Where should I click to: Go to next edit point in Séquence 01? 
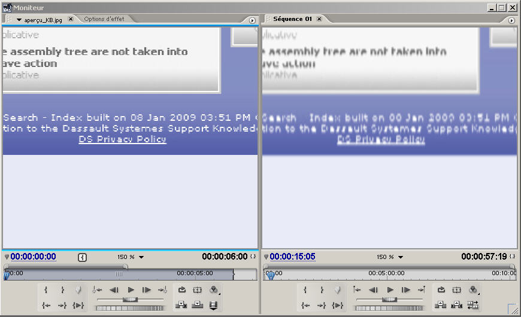point(422,290)
